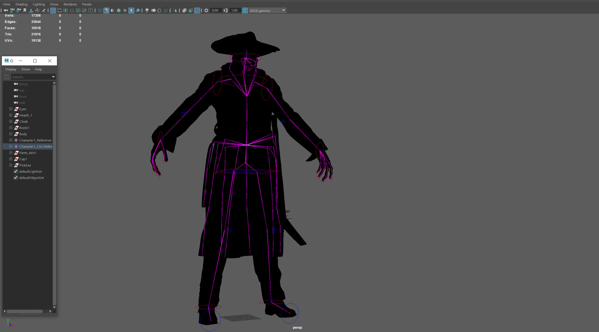Enable Wireframe display cube icon
The width and height of the screenshot is (599, 332).
[100, 10]
